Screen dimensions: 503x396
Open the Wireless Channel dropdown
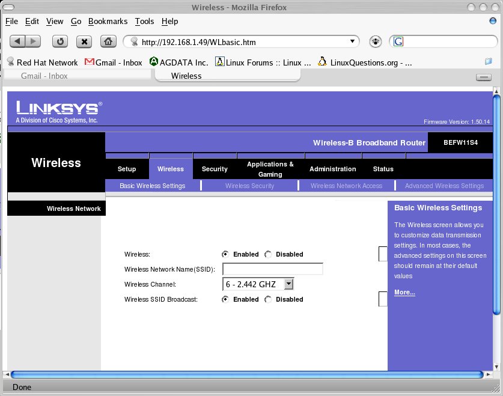tap(288, 284)
